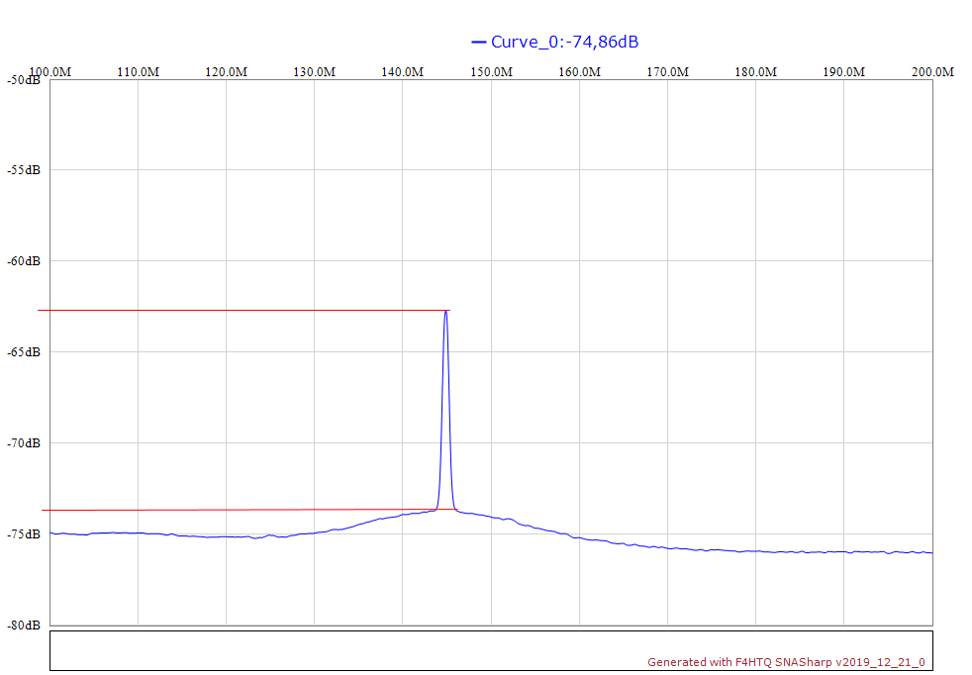Screen dimensions: 972x675
Task: Click the 200.0M frequency axis label
Action: coord(932,72)
